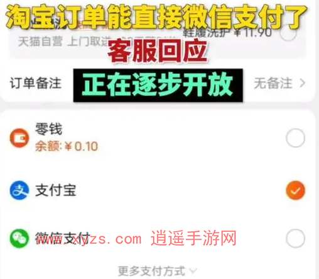Select the 微信支付 radio button
The width and height of the screenshot is (319, 279).
(x=295, y=239)
